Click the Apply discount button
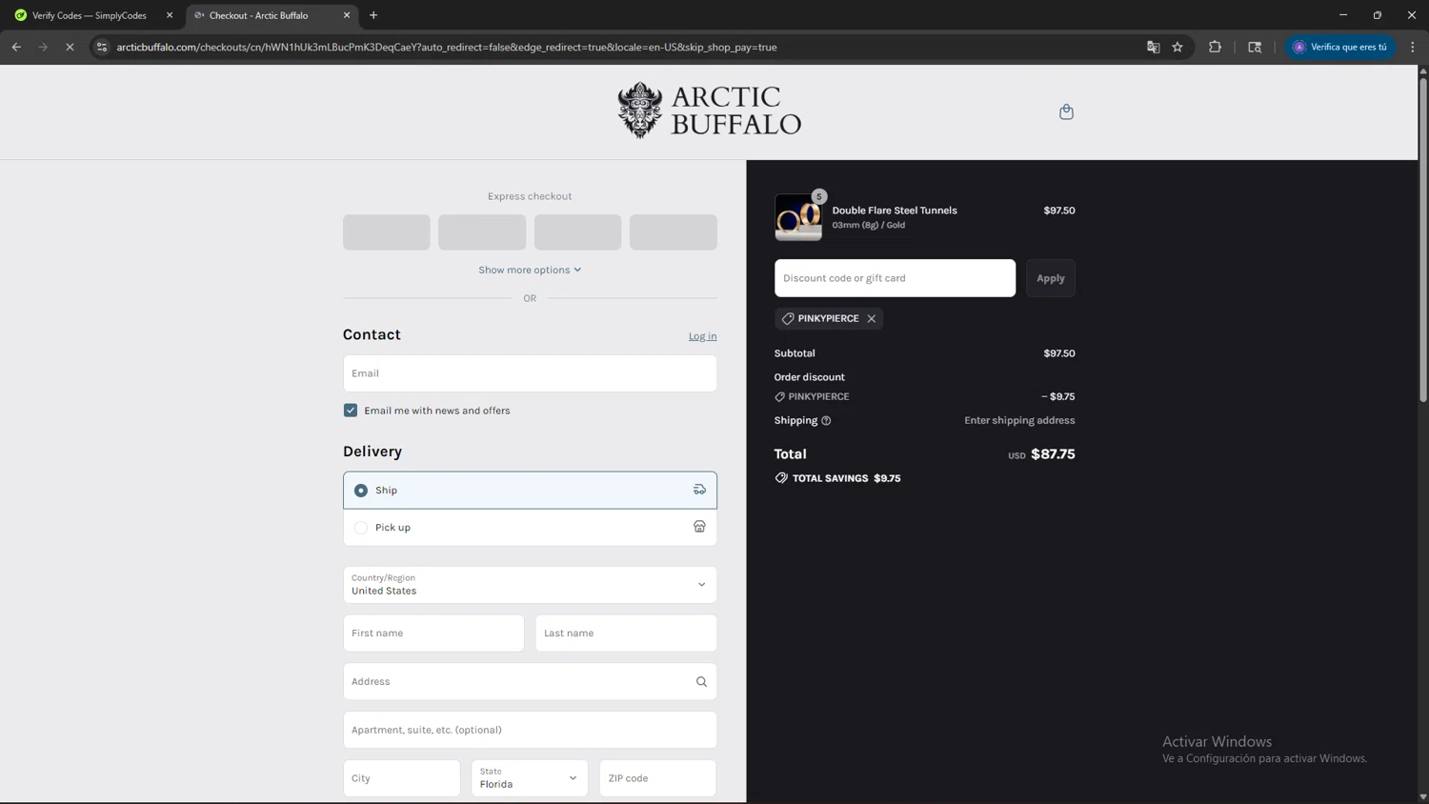The width and height of the screenshot is (1429, 804). pos(1051,278)
